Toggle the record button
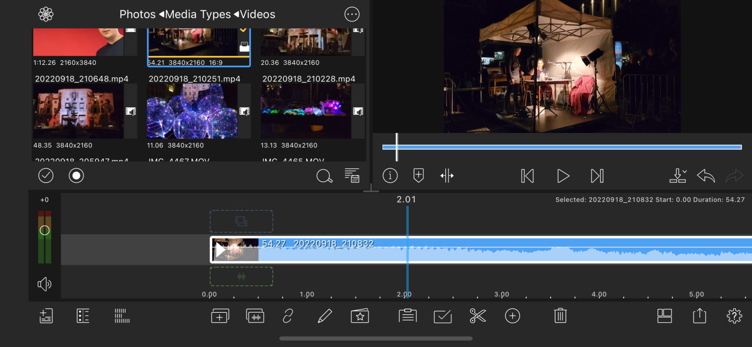 [76, 175]
